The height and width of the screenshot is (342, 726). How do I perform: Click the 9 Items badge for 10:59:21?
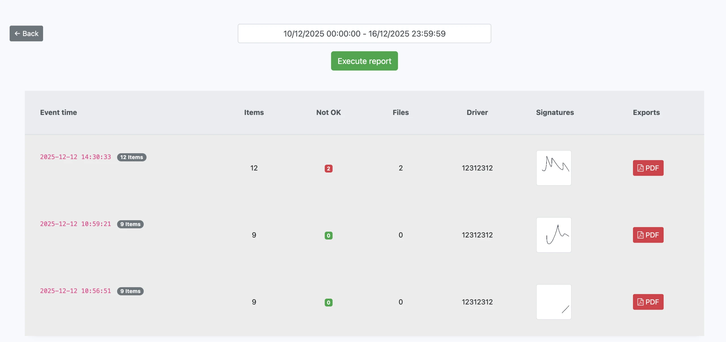(x=130, y=224)
